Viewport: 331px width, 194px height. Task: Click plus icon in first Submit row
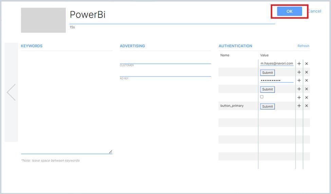pyautogui.click(x=299, y=72)
